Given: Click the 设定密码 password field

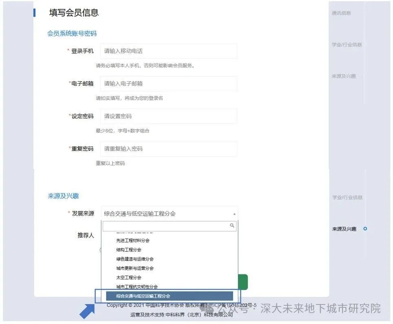Looking at the screenshot, I should coord(168,116).
